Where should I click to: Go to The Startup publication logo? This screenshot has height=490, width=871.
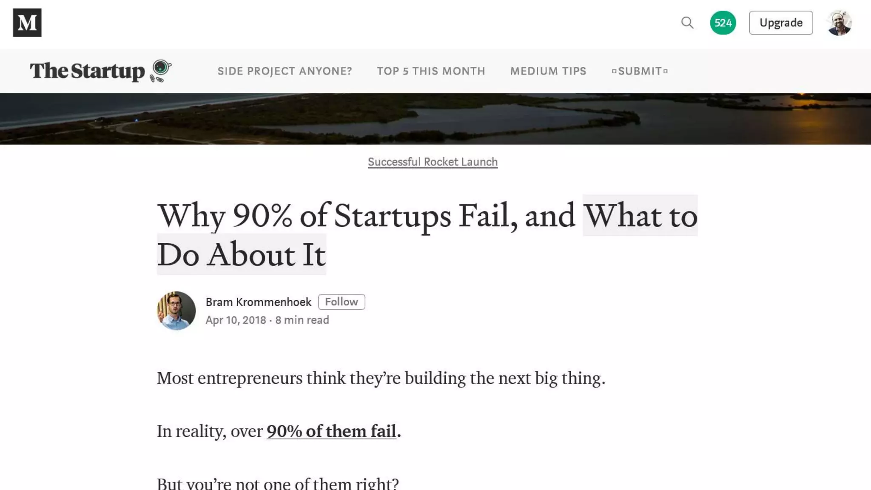tap(87, 71)
